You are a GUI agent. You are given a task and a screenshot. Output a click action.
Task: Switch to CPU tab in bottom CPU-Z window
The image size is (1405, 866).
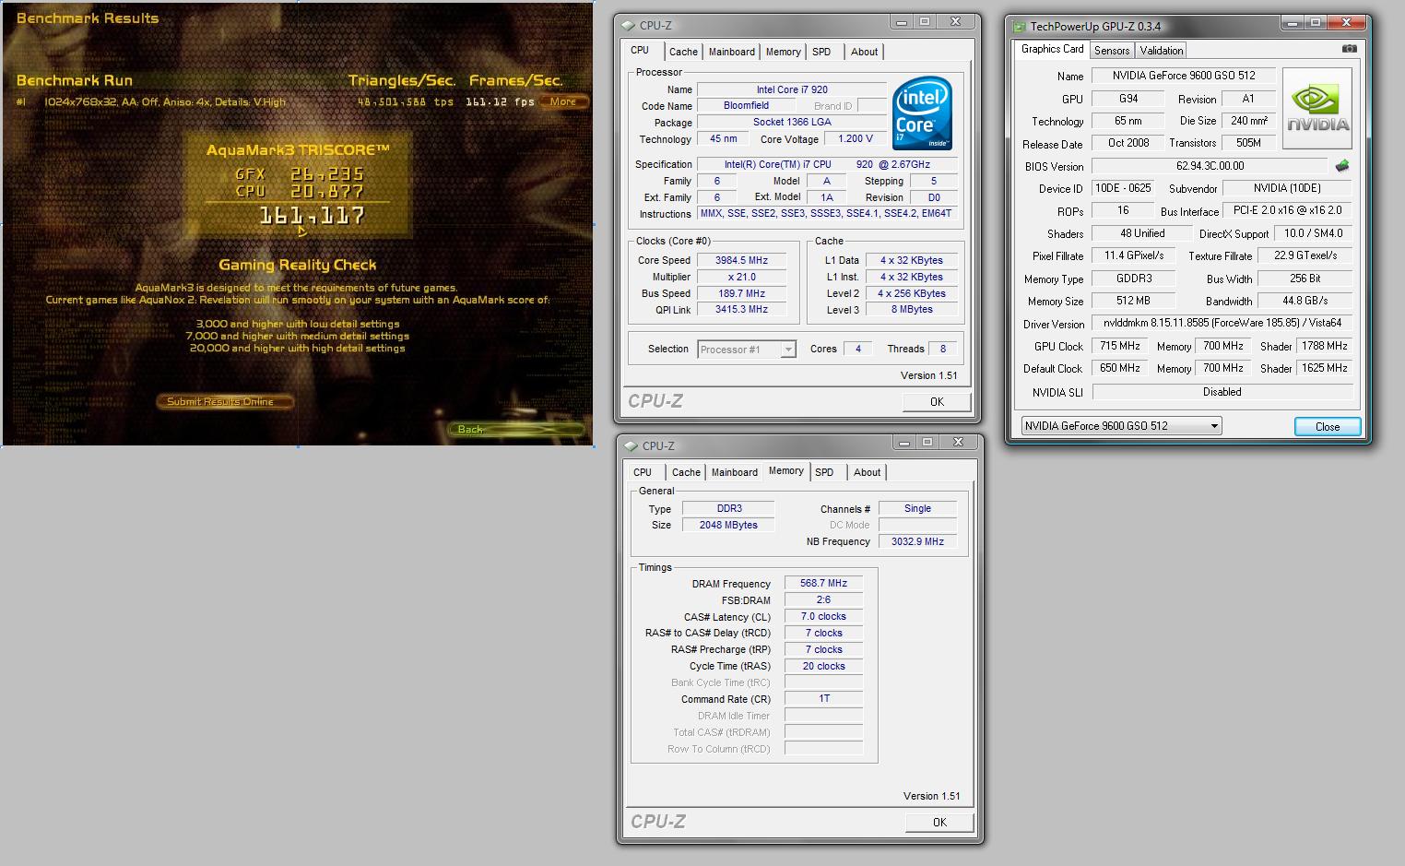tap(643, 472)
